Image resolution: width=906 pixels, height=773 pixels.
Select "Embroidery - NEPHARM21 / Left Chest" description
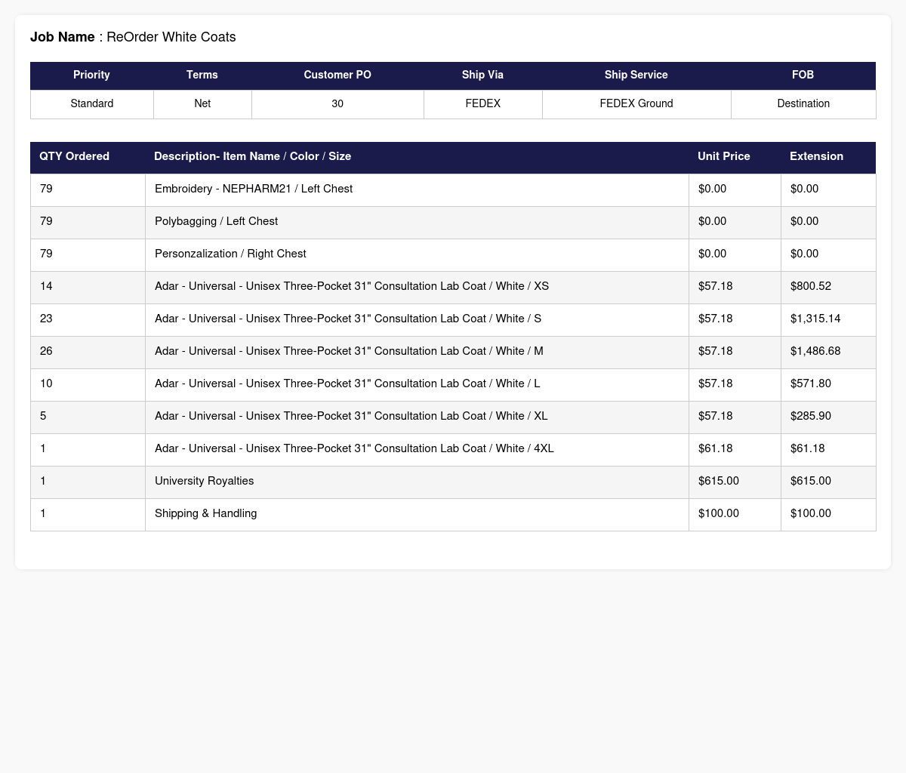254,189
